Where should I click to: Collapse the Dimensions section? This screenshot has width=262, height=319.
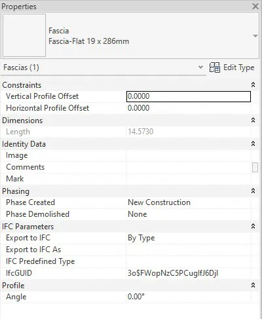[253, 120]
